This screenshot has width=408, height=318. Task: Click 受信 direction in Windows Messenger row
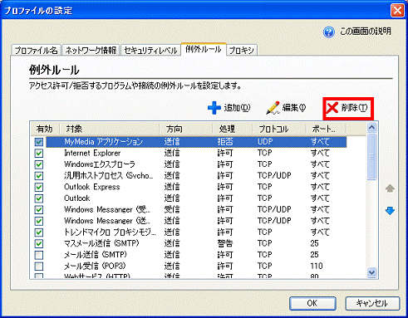172,210
